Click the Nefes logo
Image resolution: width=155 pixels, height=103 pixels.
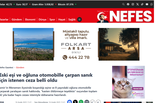pos(125,16)
